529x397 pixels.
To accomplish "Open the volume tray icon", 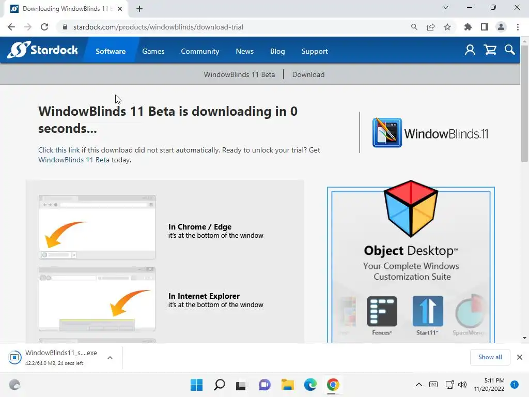I will tap(462, 385).
